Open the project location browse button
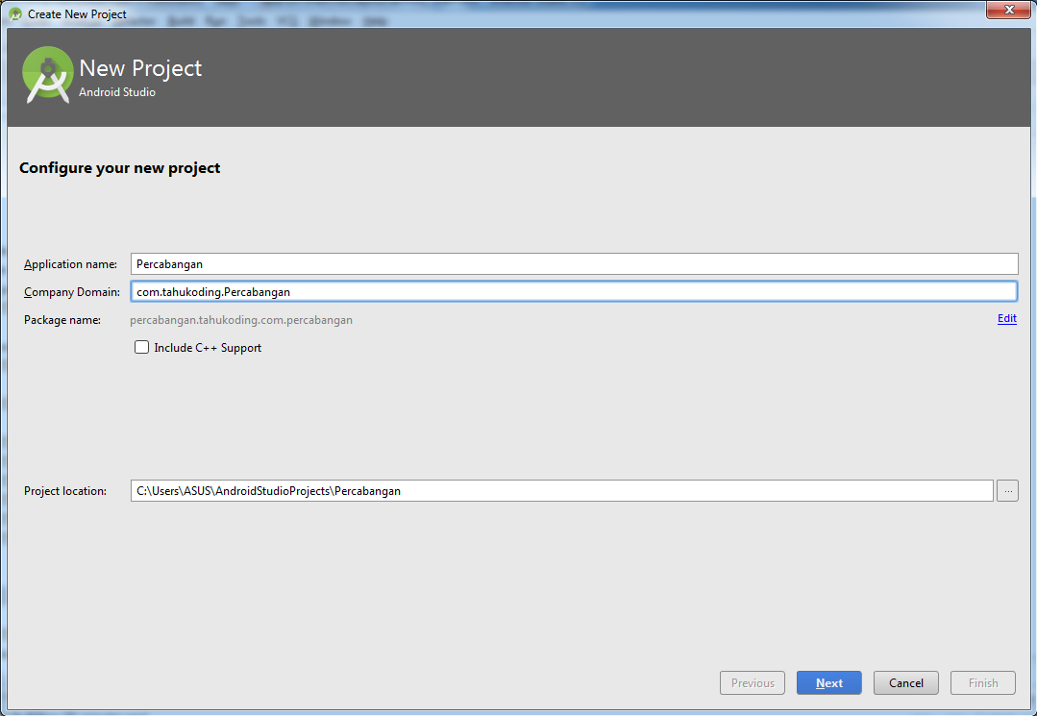This screenshot has height=716, width=1037. [1007, 490]
